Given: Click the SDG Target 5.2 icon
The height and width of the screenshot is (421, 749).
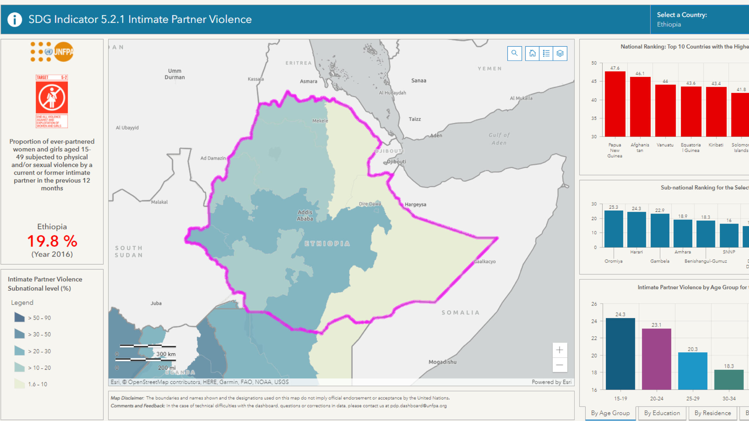Looking at the screenshot, I should tap(52, 101).
